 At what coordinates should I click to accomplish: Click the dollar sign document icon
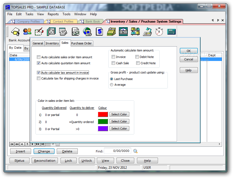click(99, 32)
